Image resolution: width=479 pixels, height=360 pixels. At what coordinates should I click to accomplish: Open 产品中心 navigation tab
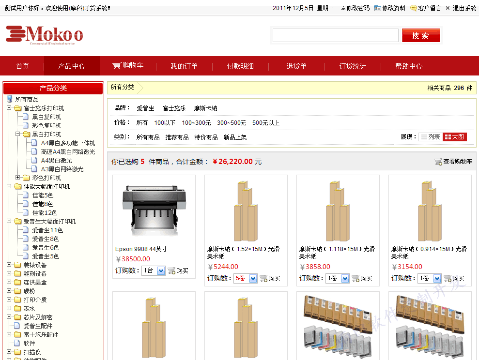(x=72, y=66)
